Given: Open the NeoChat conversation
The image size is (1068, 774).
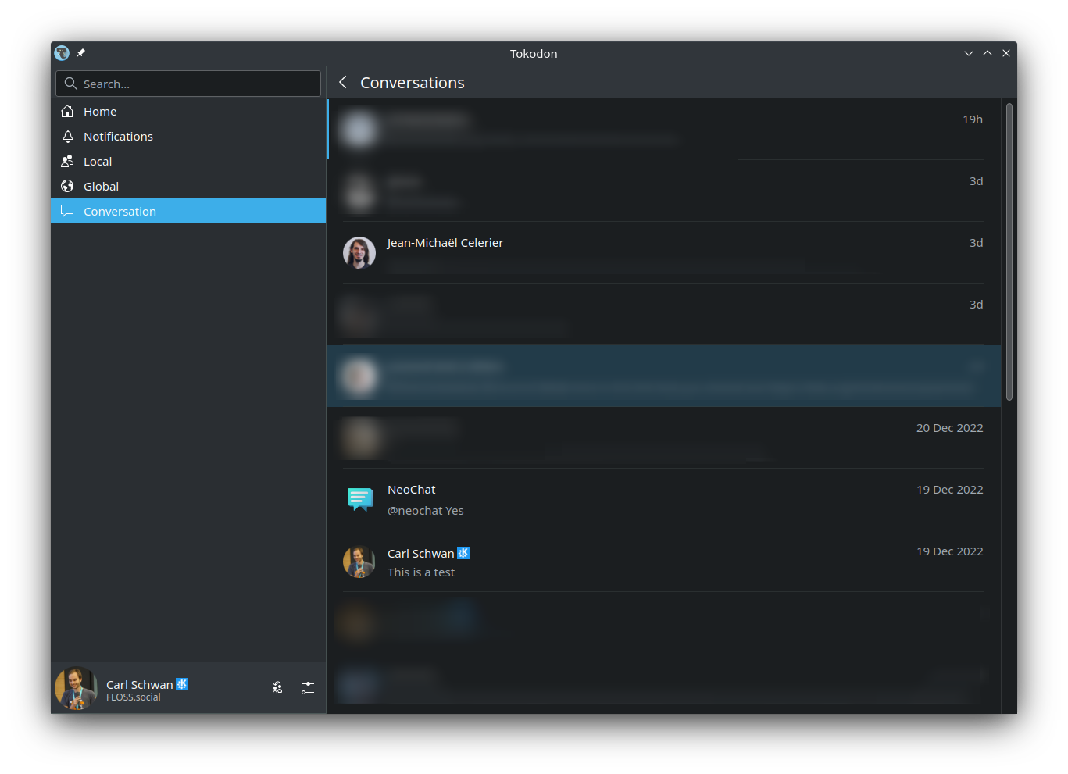Looking at the screenshot, I should pos(663,500).
